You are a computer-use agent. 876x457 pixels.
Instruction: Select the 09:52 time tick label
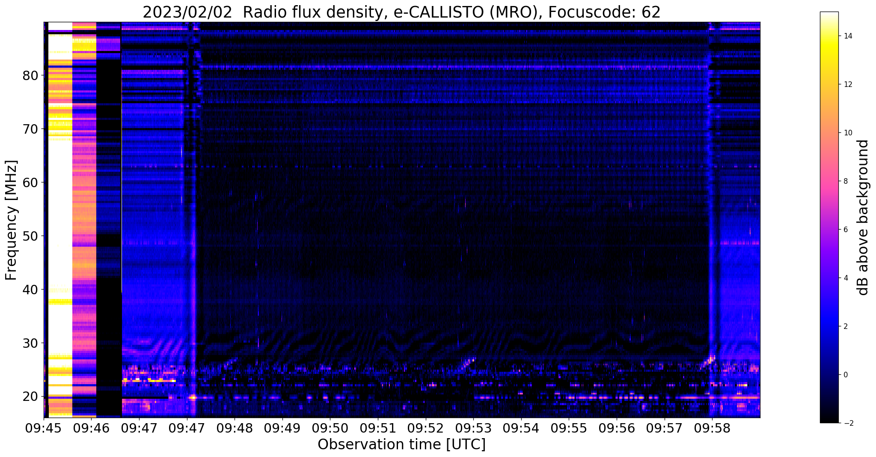click(x=425, y=427)
